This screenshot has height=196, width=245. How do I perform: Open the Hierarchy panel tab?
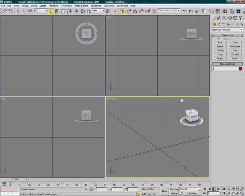pyautogui.click(x=224, y=18)
